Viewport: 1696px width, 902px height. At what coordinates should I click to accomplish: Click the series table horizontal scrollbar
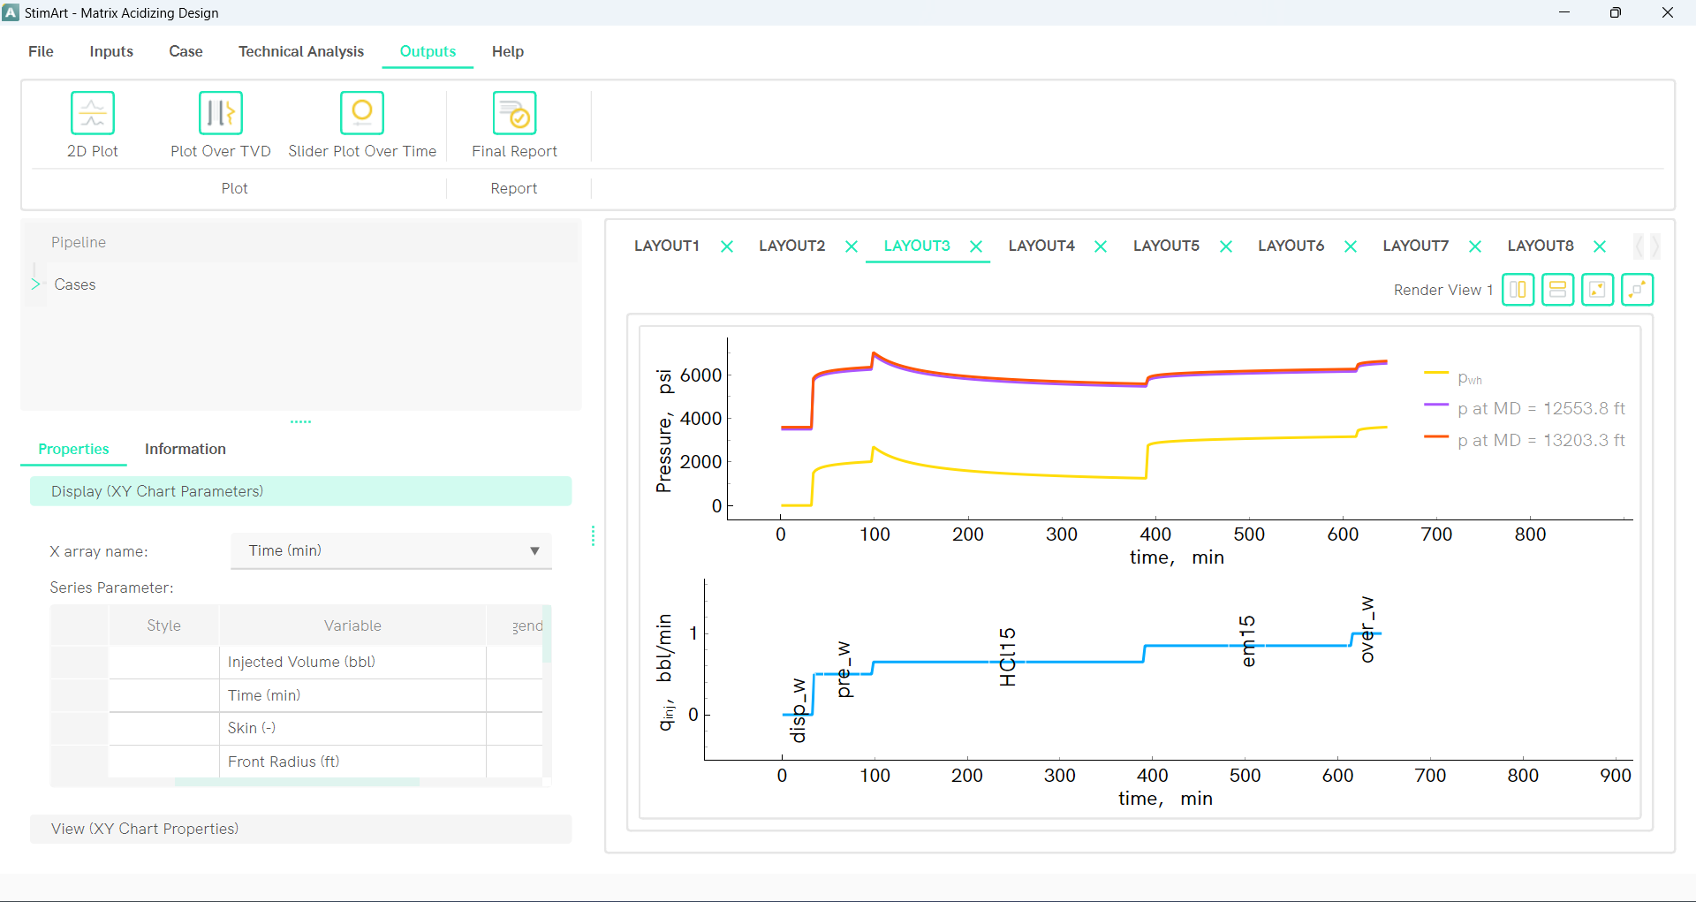pos(297,782)
